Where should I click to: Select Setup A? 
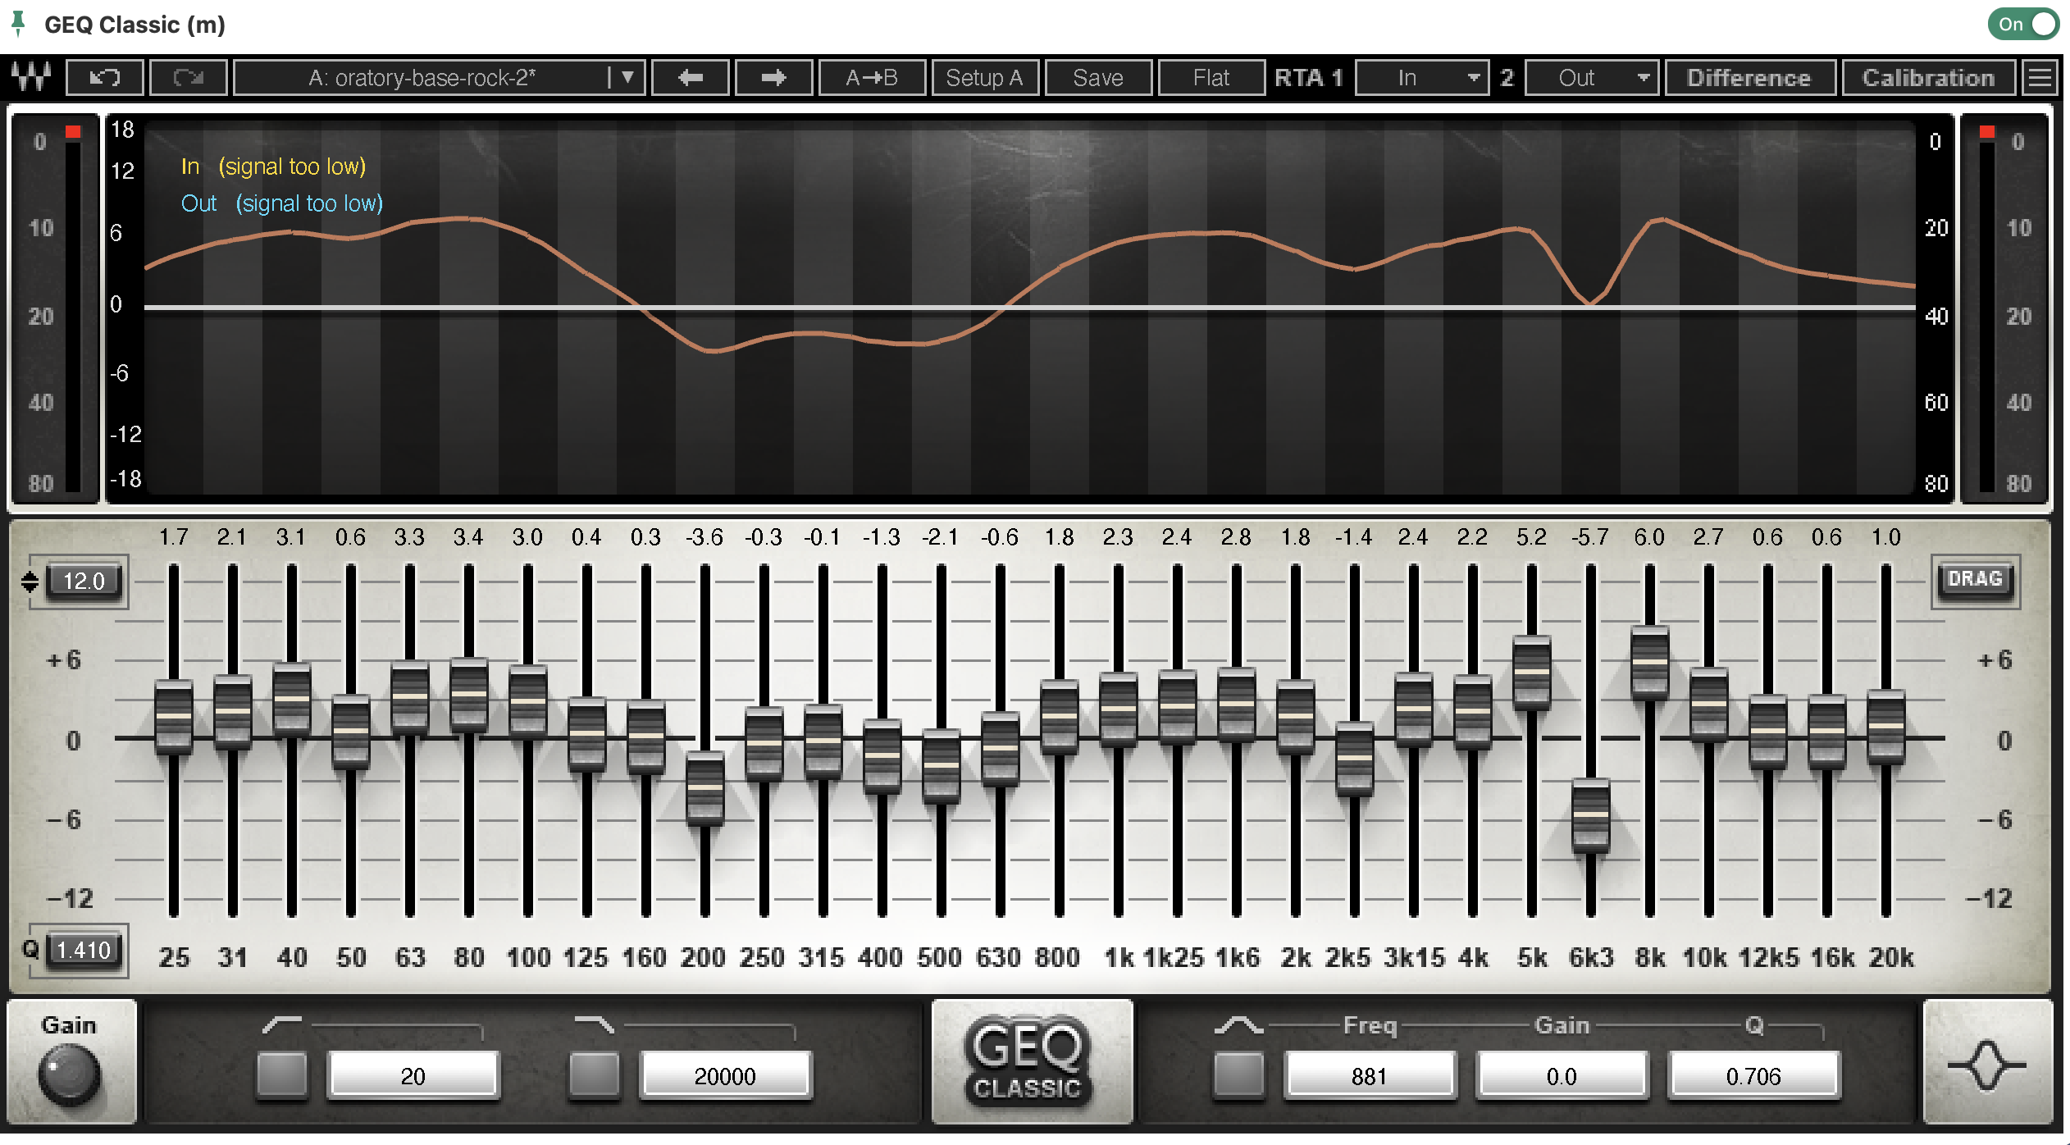[x=985, y=77]
